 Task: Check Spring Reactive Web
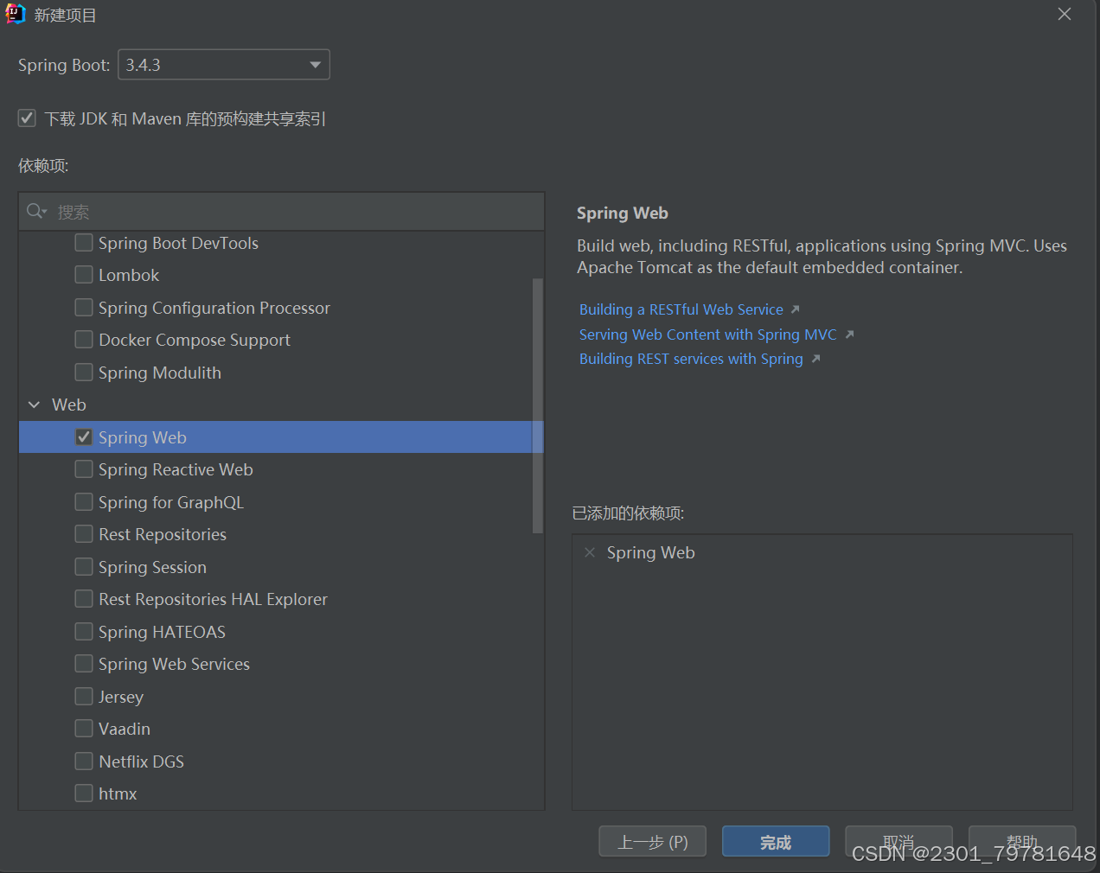point(84,468)
